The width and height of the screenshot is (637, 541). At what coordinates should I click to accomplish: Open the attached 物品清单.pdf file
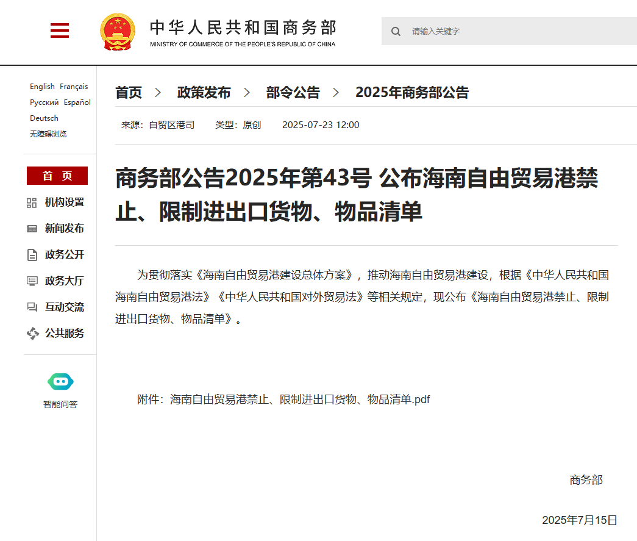(x=300, y=399)
